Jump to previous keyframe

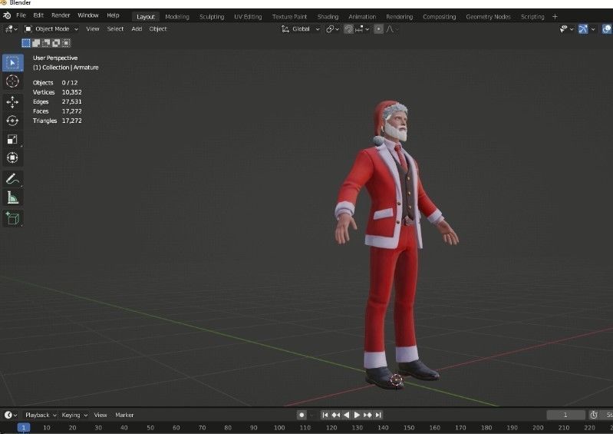pyautogui.click(x=336, y=415)
